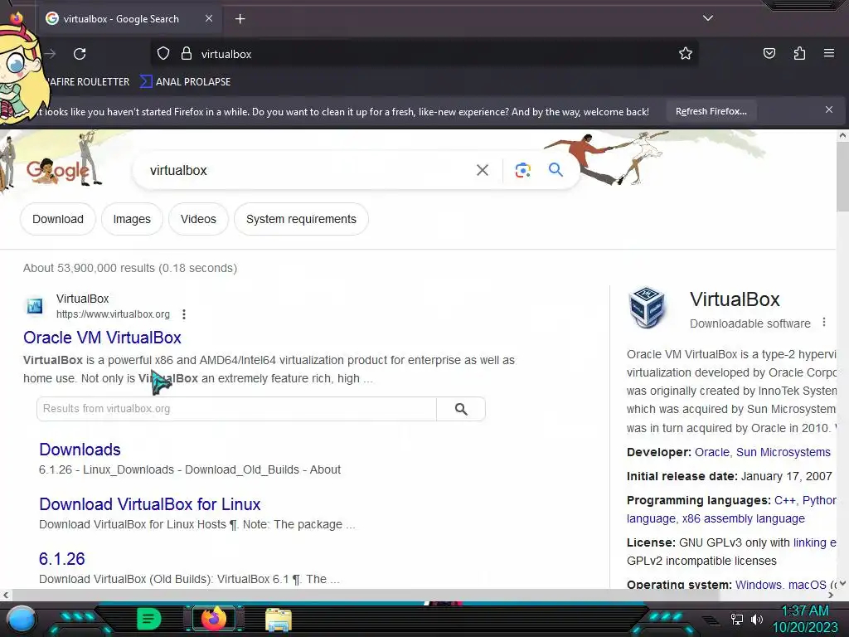This screenshot has width=849, height=637.
Task: Bookmark this page with the star icon
Action: [x=686, y=54]
